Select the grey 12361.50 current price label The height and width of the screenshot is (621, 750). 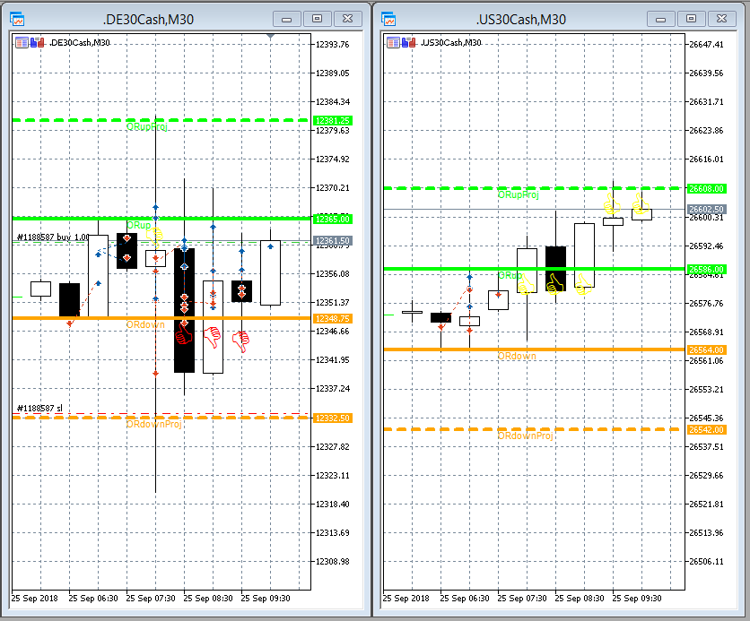click(x=333, y=241)
